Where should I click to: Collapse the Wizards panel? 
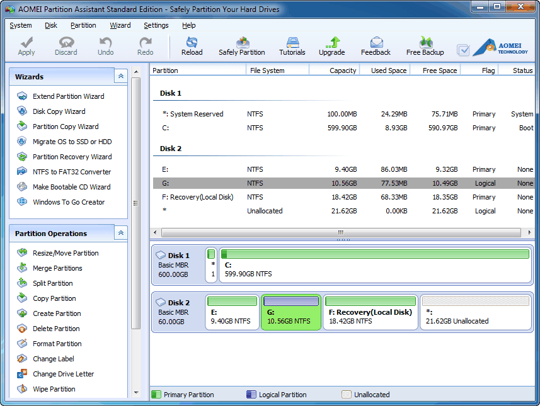coord(121,76)
